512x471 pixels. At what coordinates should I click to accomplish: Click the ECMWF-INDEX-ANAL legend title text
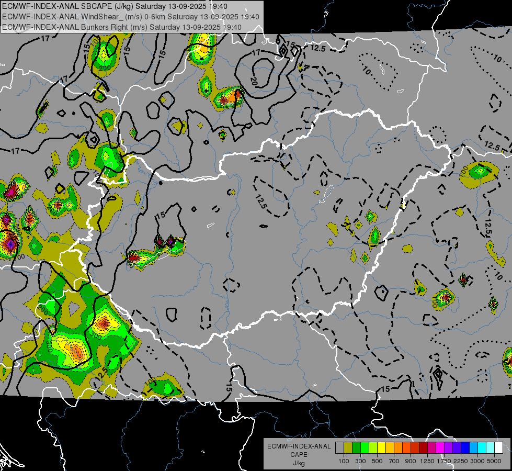click(299, 446)
